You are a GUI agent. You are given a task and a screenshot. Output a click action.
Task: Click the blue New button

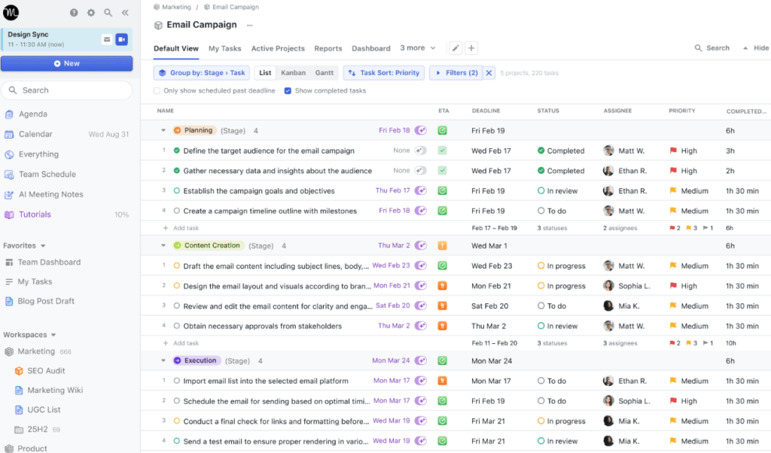coord(66,64)
